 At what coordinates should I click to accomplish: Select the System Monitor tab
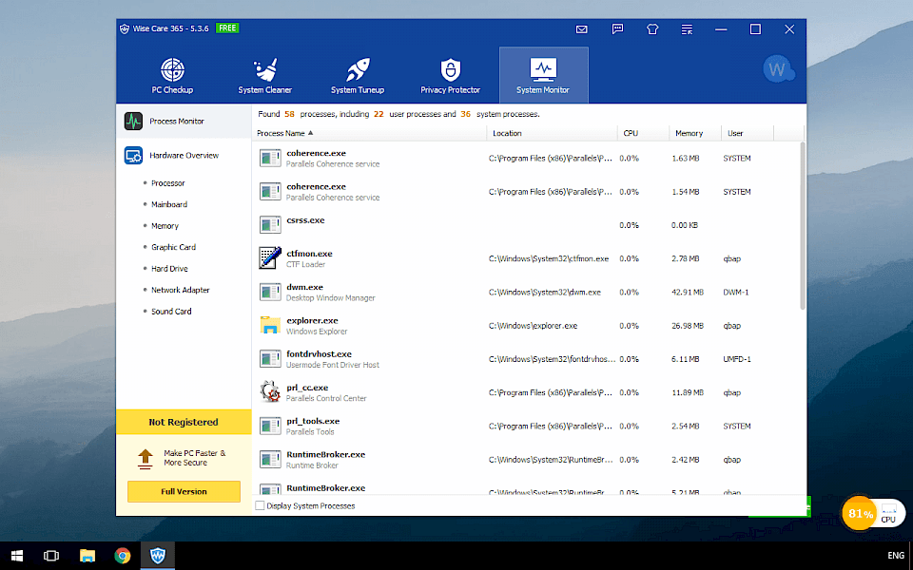(x=543, y=75)
